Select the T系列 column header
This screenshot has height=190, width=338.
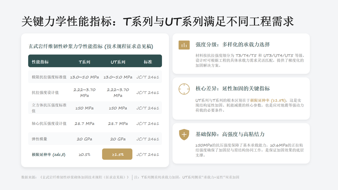pyautogui.click(x=84, y=62)
